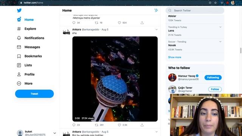Screen dimensions: 242x136
Task: Click the blue Tweet button
Action: [x=34, y=94]
